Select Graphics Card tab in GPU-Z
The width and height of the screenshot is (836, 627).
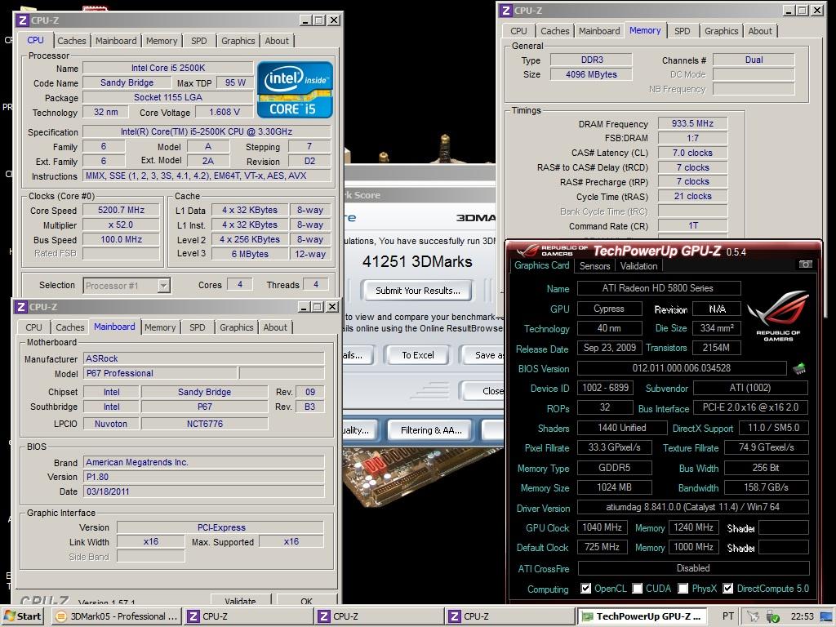coord(542,265)
